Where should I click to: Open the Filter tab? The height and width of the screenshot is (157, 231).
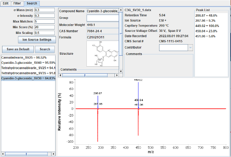pyautogui.click(x=17, y=3)
